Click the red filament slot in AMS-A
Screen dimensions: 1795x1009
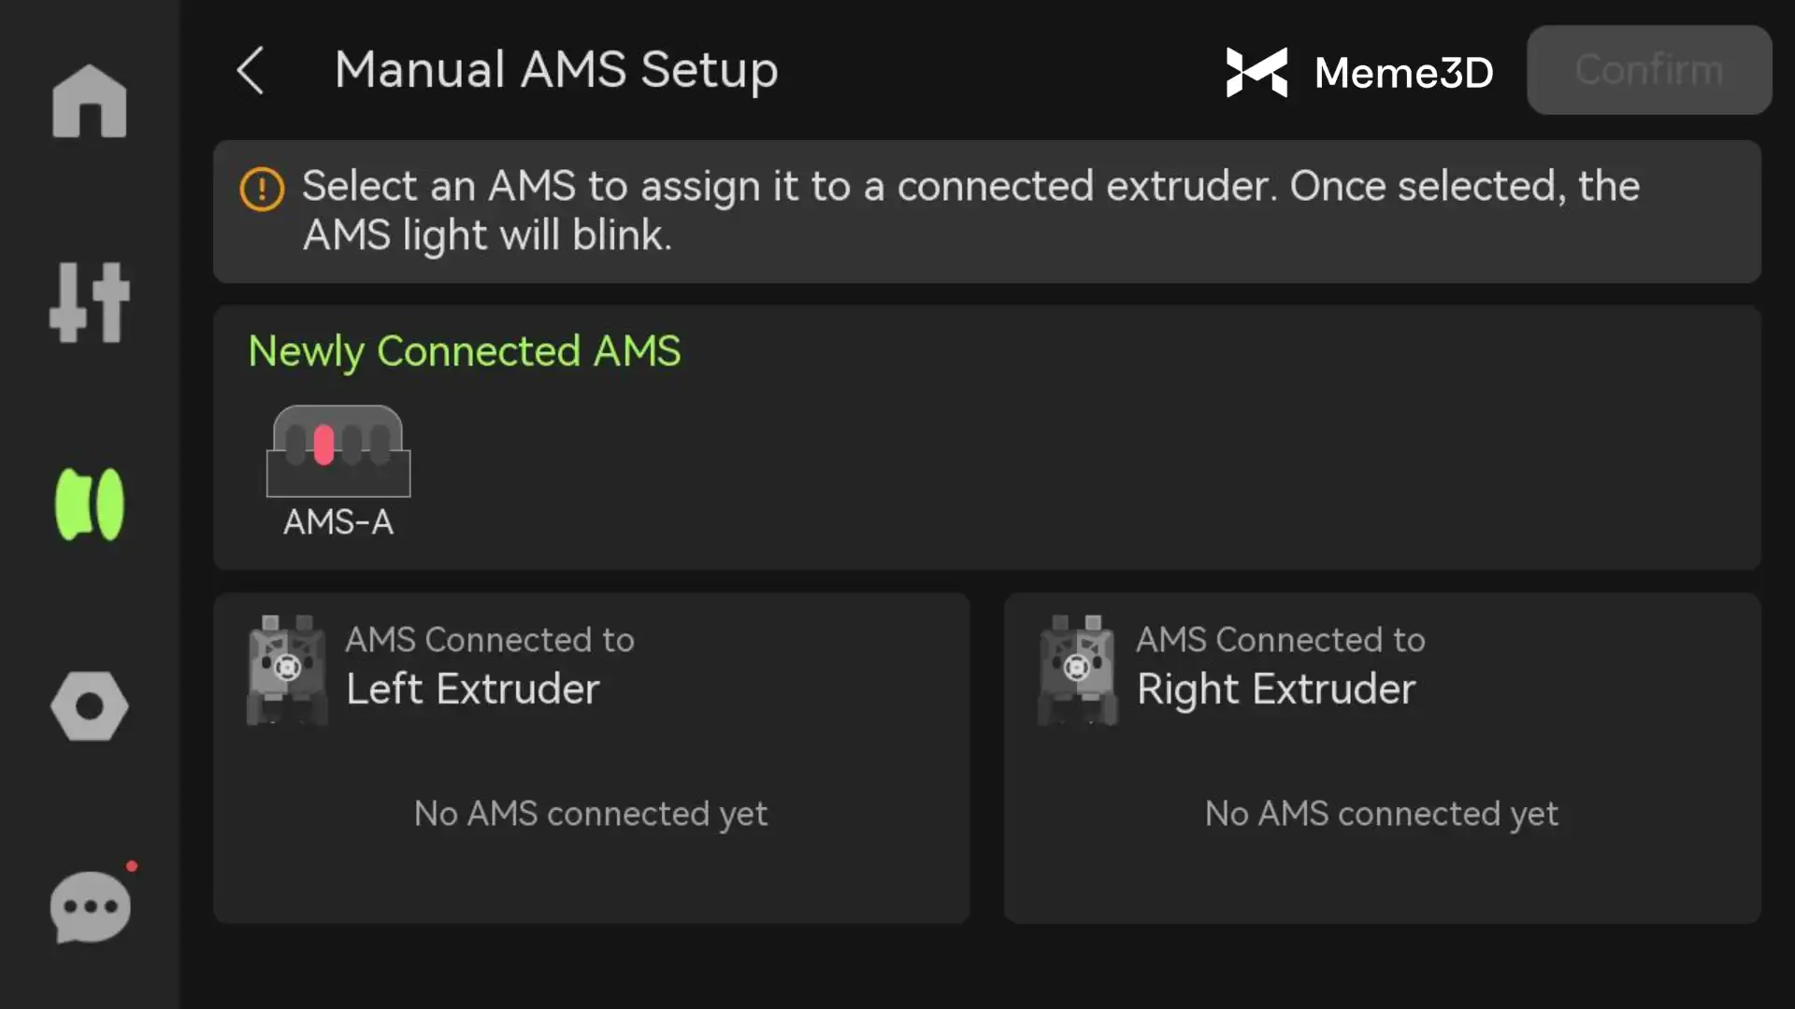click(324, 445)
